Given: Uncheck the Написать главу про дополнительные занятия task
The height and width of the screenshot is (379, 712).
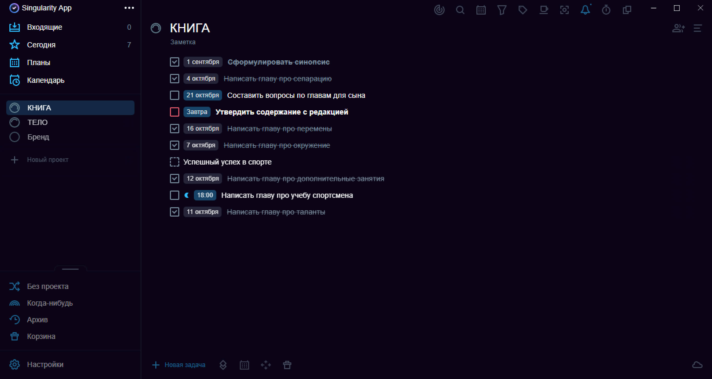Looking at the screenshot, I should coord(174,179).
